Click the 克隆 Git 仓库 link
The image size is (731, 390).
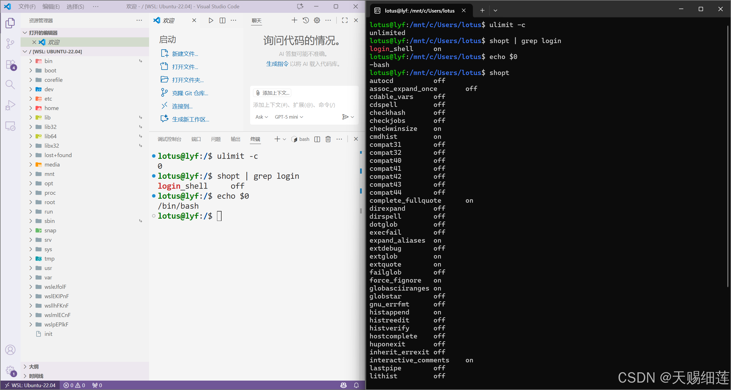click(190, 93)
